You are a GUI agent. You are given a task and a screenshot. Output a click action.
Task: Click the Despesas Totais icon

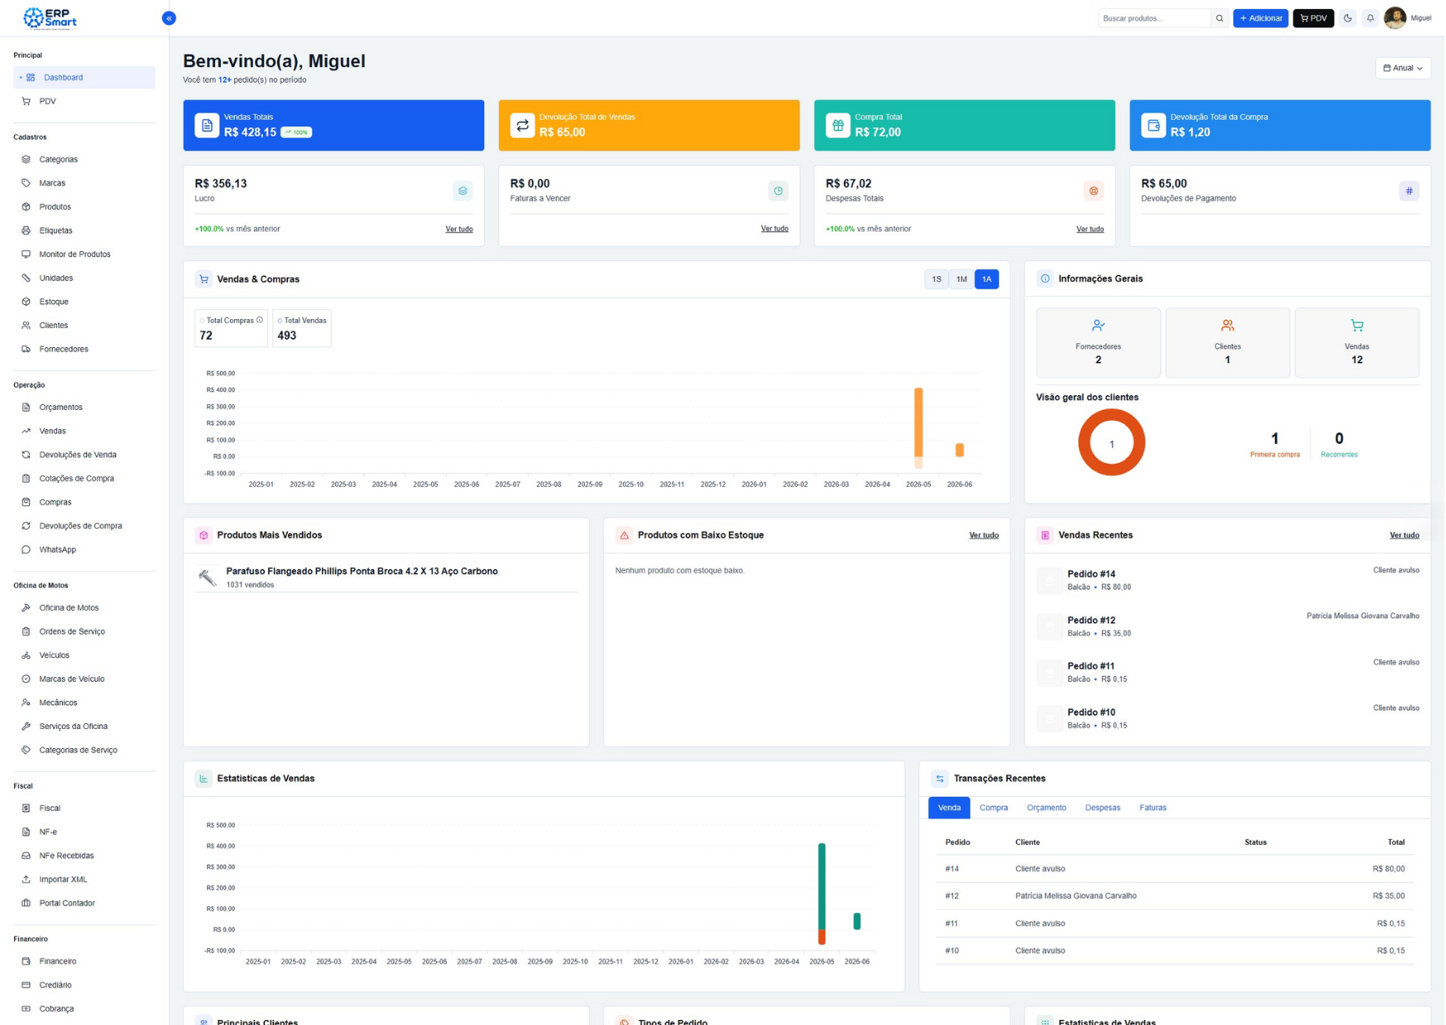[1094, 191]
